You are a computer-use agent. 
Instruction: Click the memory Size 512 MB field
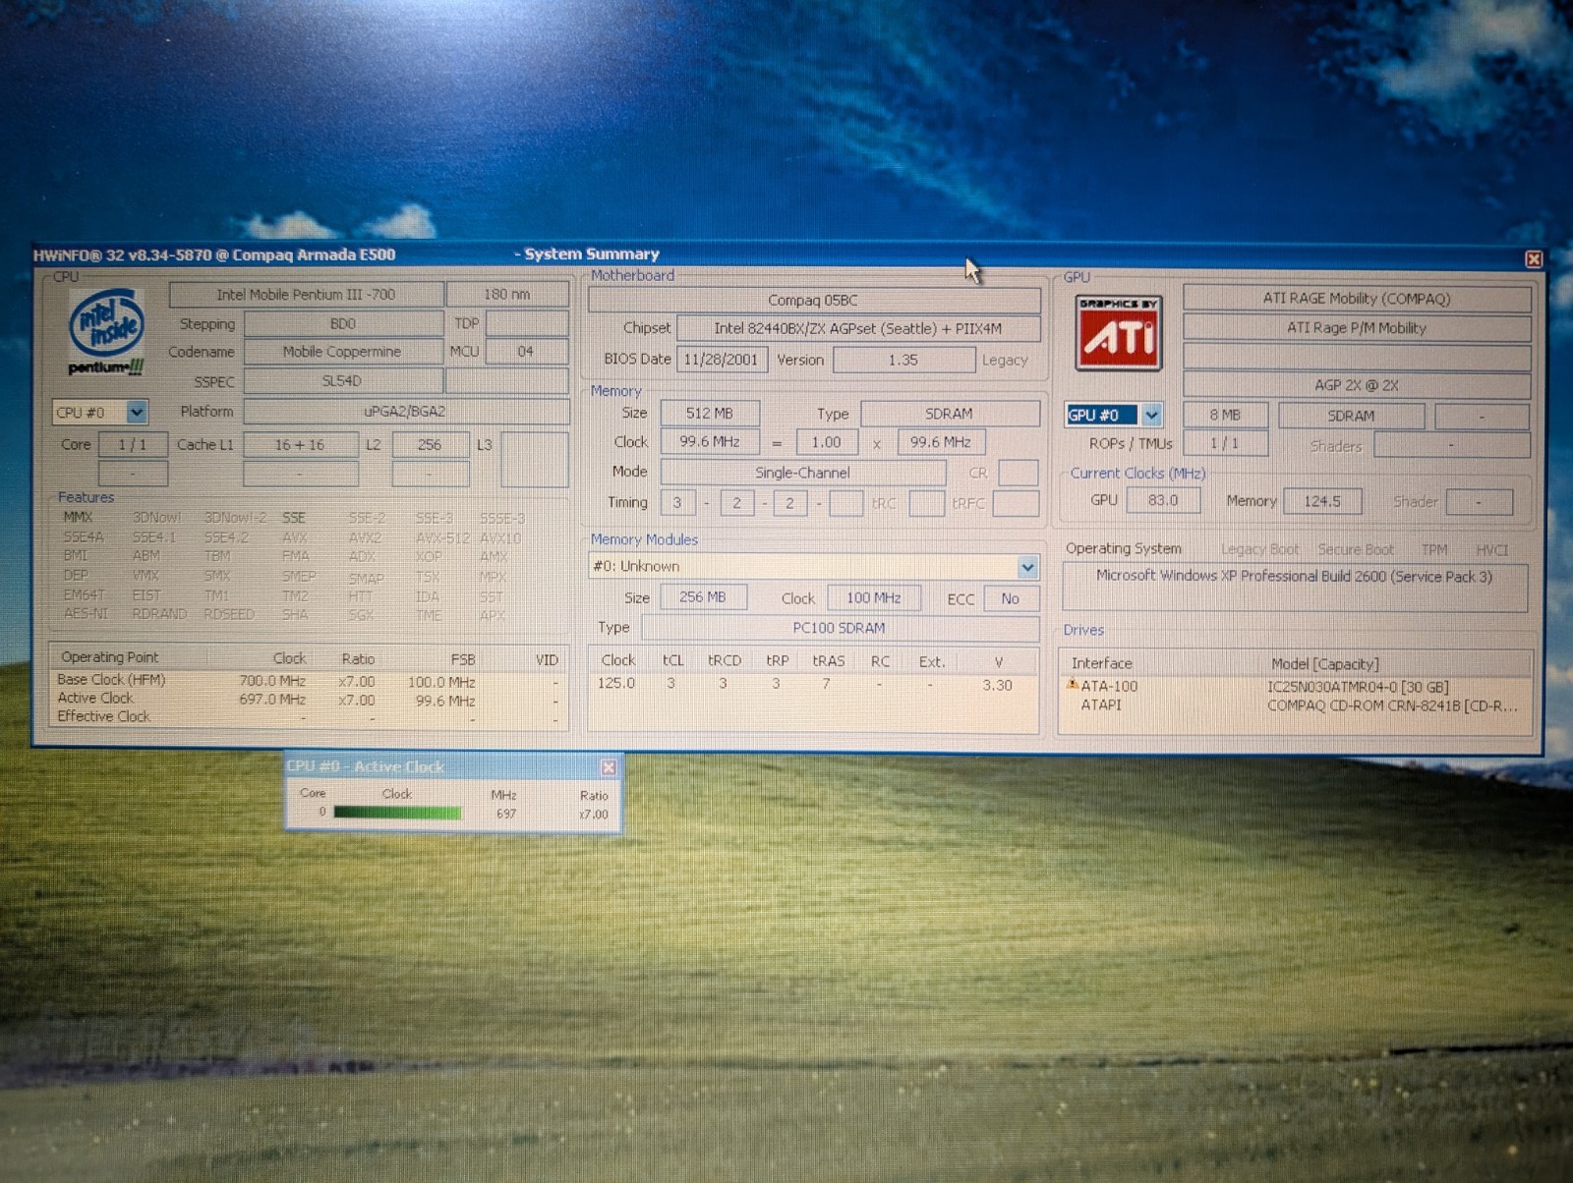coord(710,414)
